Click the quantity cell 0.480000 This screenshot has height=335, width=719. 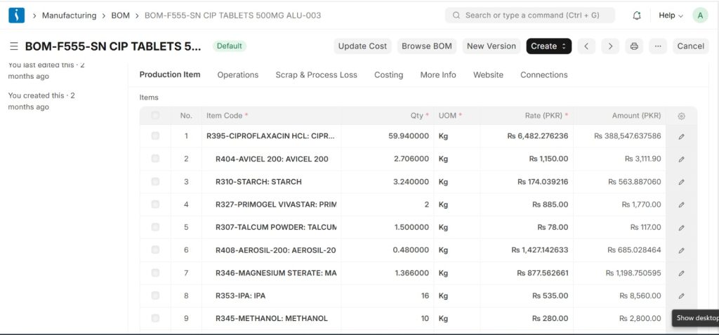(411, 250)
